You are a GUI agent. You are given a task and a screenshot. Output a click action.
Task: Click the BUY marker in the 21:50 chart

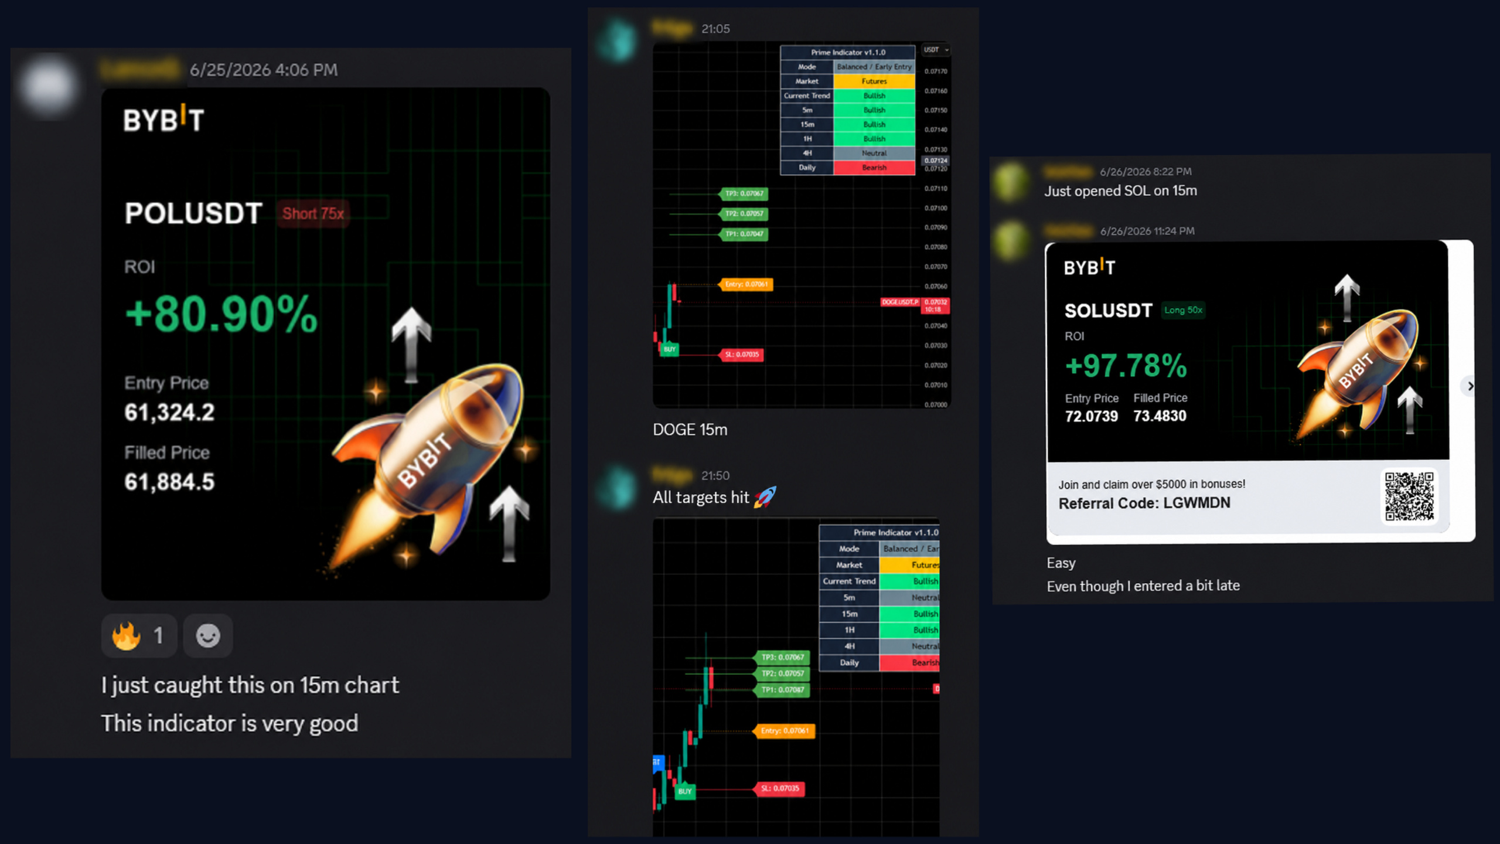(x=684, y=791)
